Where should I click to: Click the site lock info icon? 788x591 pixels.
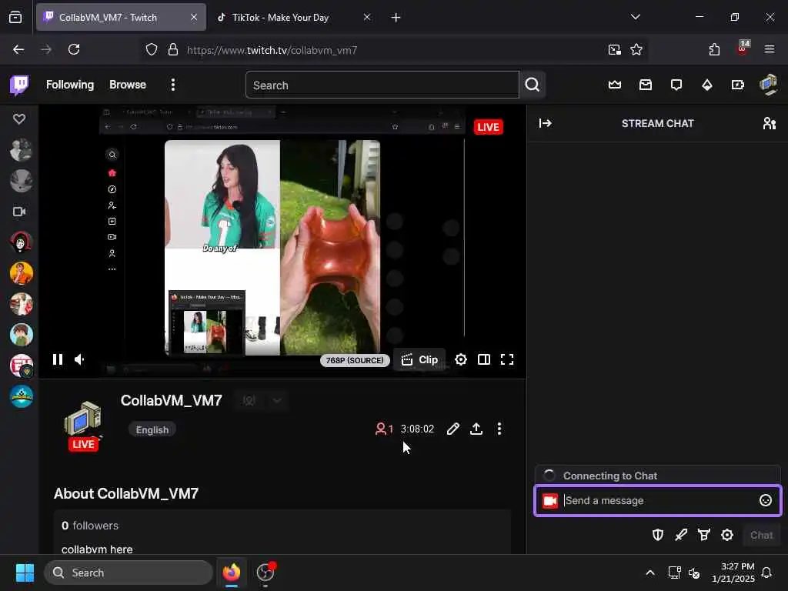point(173,50)
